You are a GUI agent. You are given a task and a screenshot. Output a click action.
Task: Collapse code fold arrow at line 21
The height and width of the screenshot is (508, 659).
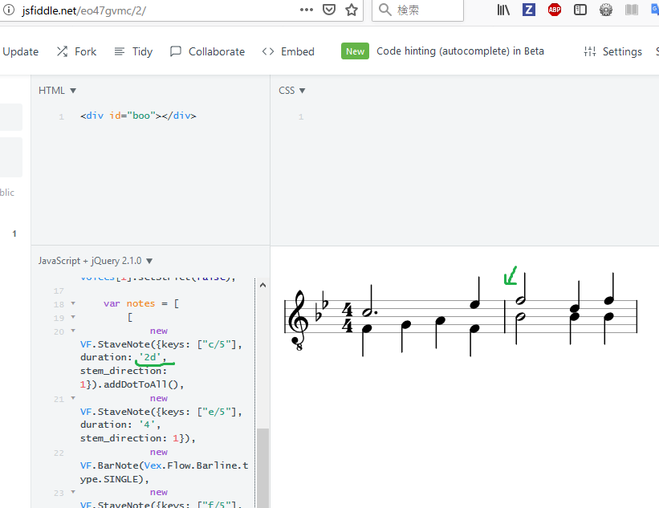[x=73, y=397]
